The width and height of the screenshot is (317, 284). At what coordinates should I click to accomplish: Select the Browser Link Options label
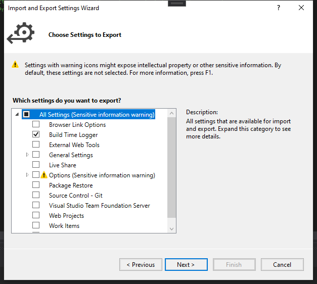(x=77, y=125)
